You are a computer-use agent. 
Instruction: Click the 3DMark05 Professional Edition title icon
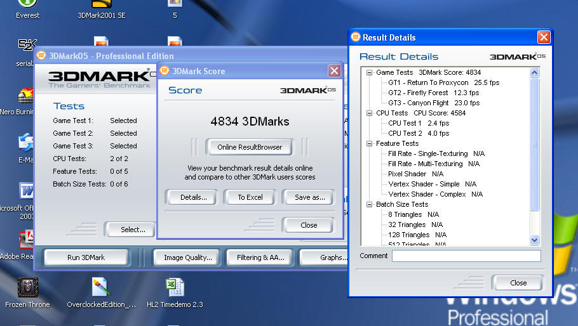pyautogui.click(x=41, y=56)
